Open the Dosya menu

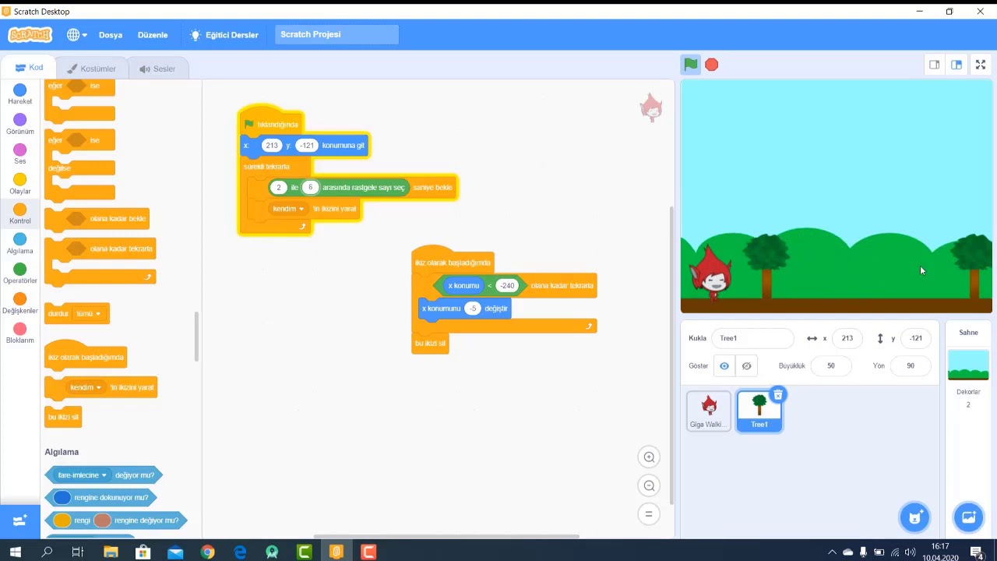click(x=111, y=35)
